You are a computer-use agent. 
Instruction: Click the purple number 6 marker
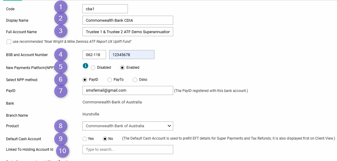61,79
